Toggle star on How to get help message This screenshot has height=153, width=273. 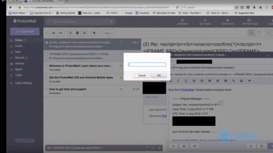point(121,89)
